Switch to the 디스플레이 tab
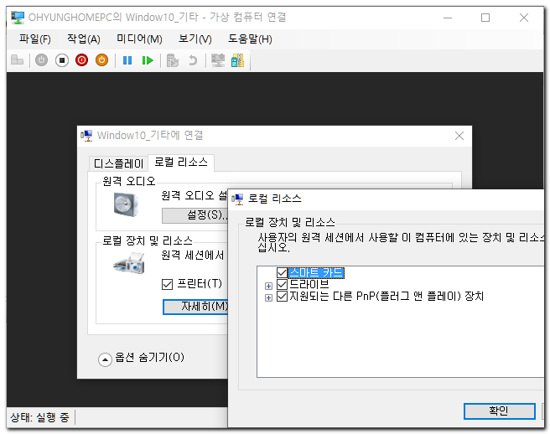The image size is (550, 434). coord(118,163)
